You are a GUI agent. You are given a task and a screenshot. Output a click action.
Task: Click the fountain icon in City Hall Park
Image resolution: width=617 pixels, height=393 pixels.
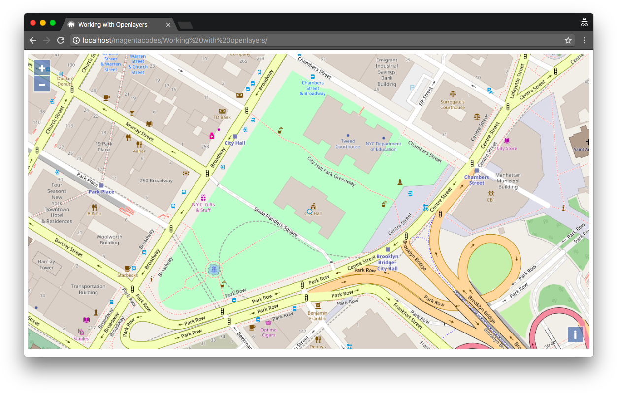coord(214,269)
